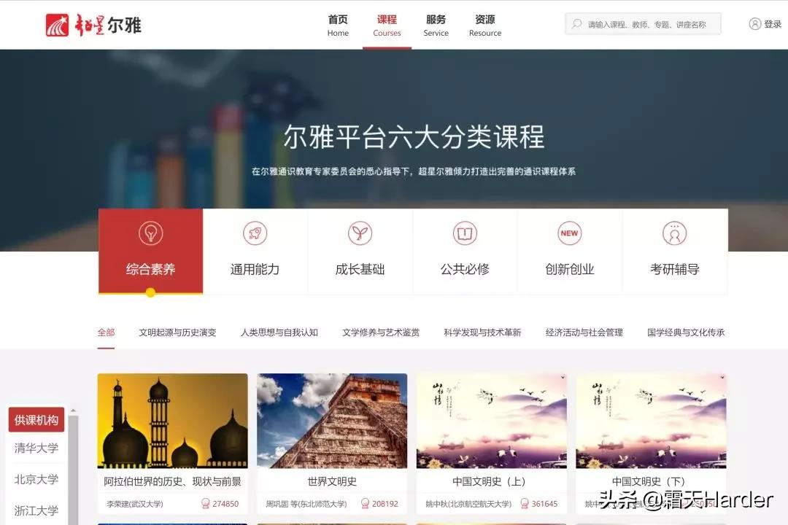The width and height of the screenshot is (788, 525).
Task: Open the 创新创业 NEW category icon
Action: 570,233
